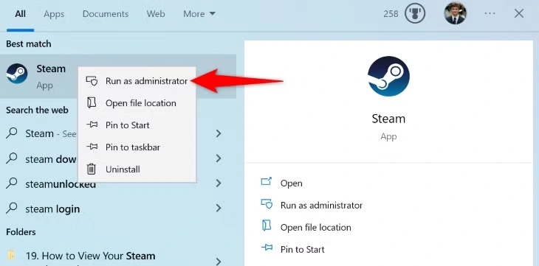
Task: Click folder icon beside right-pane Open file location
Action: 267,226
